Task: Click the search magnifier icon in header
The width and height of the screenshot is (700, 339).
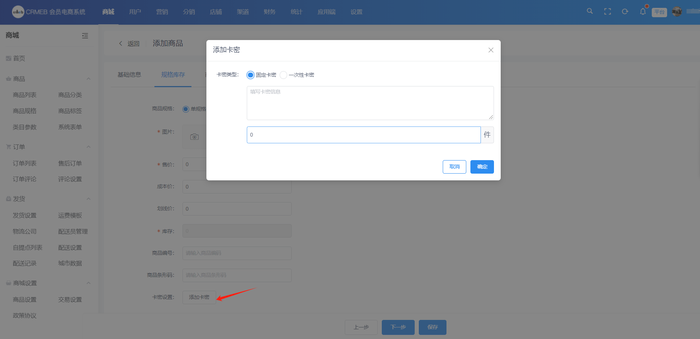Action: click(590, 11)
